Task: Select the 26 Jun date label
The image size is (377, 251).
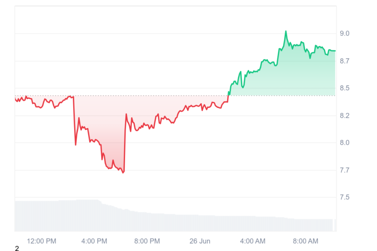Action: (x=200, y=241)
